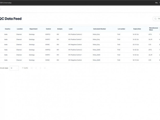Viewport: 160px width, 120px height.
Task: Click the password key icon in address bar
Action: (156, 3)
